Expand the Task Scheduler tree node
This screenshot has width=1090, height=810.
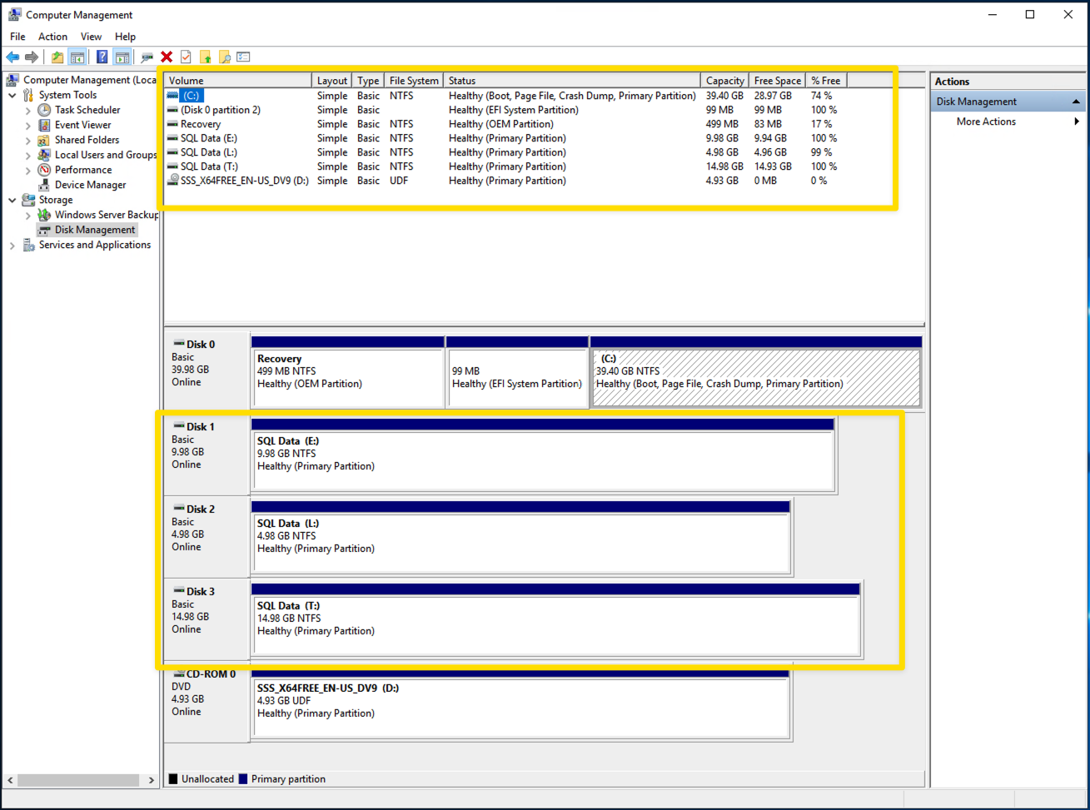point(28,111)
